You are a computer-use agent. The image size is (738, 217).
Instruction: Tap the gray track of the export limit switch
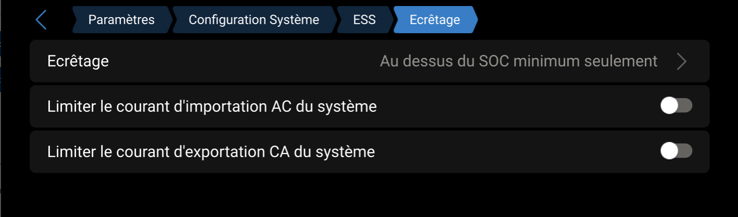click(686, 151)
